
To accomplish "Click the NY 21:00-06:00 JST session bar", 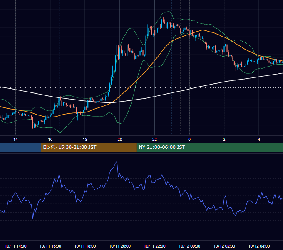I will pyautogui.click(x=209, y=147).
